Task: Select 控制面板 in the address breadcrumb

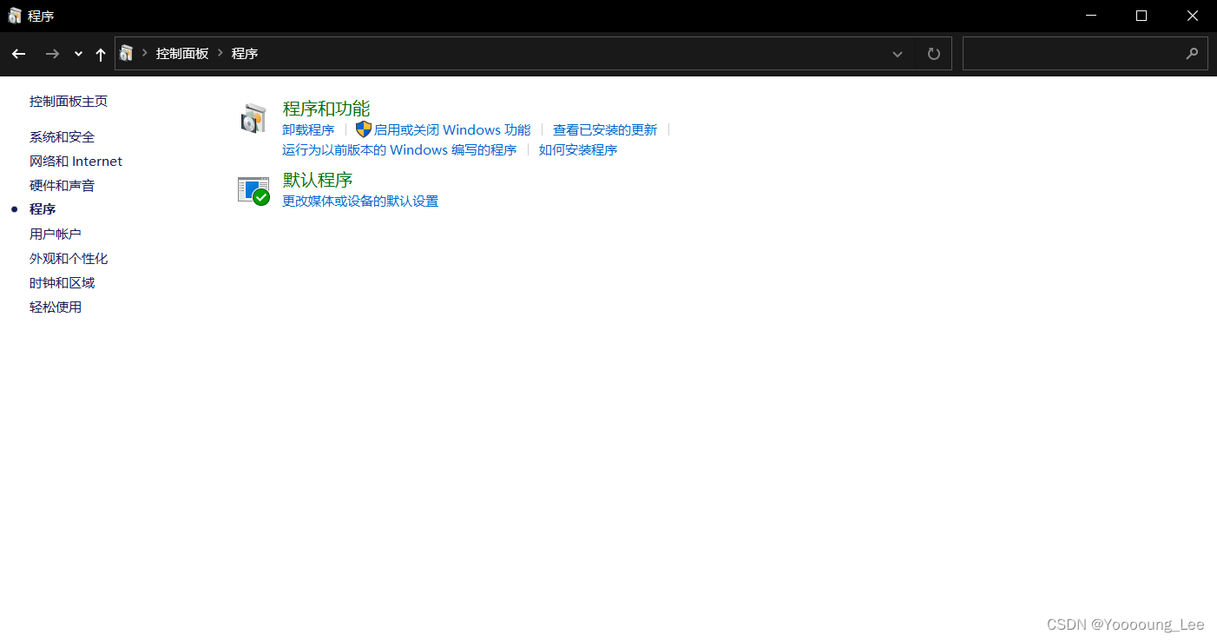Action: [182, 54]
